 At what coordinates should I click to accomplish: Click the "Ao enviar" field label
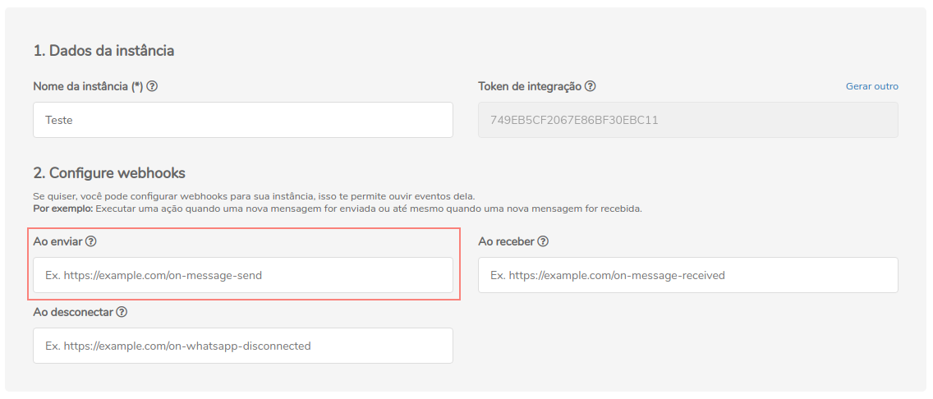pos(57,241)
